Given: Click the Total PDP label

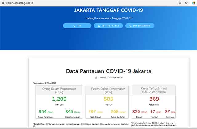Looking at the screenshot, I should 108,105.
